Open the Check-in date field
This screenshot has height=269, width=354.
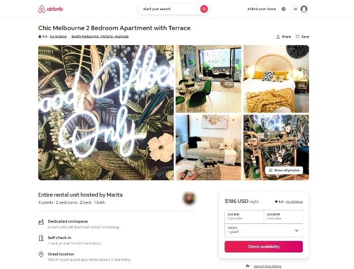click(x=244, y=217)
